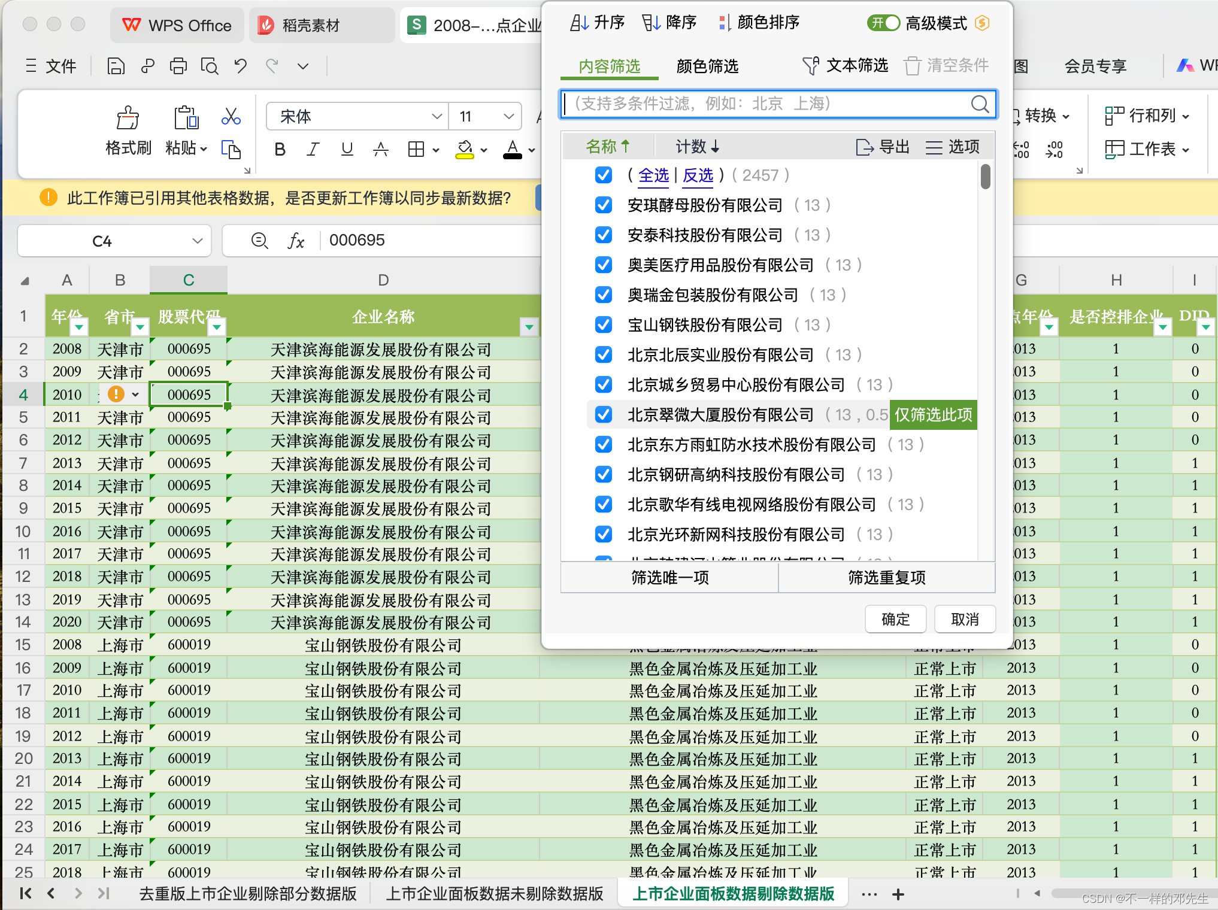Sort ascending in filter panel

coord(596,23)
